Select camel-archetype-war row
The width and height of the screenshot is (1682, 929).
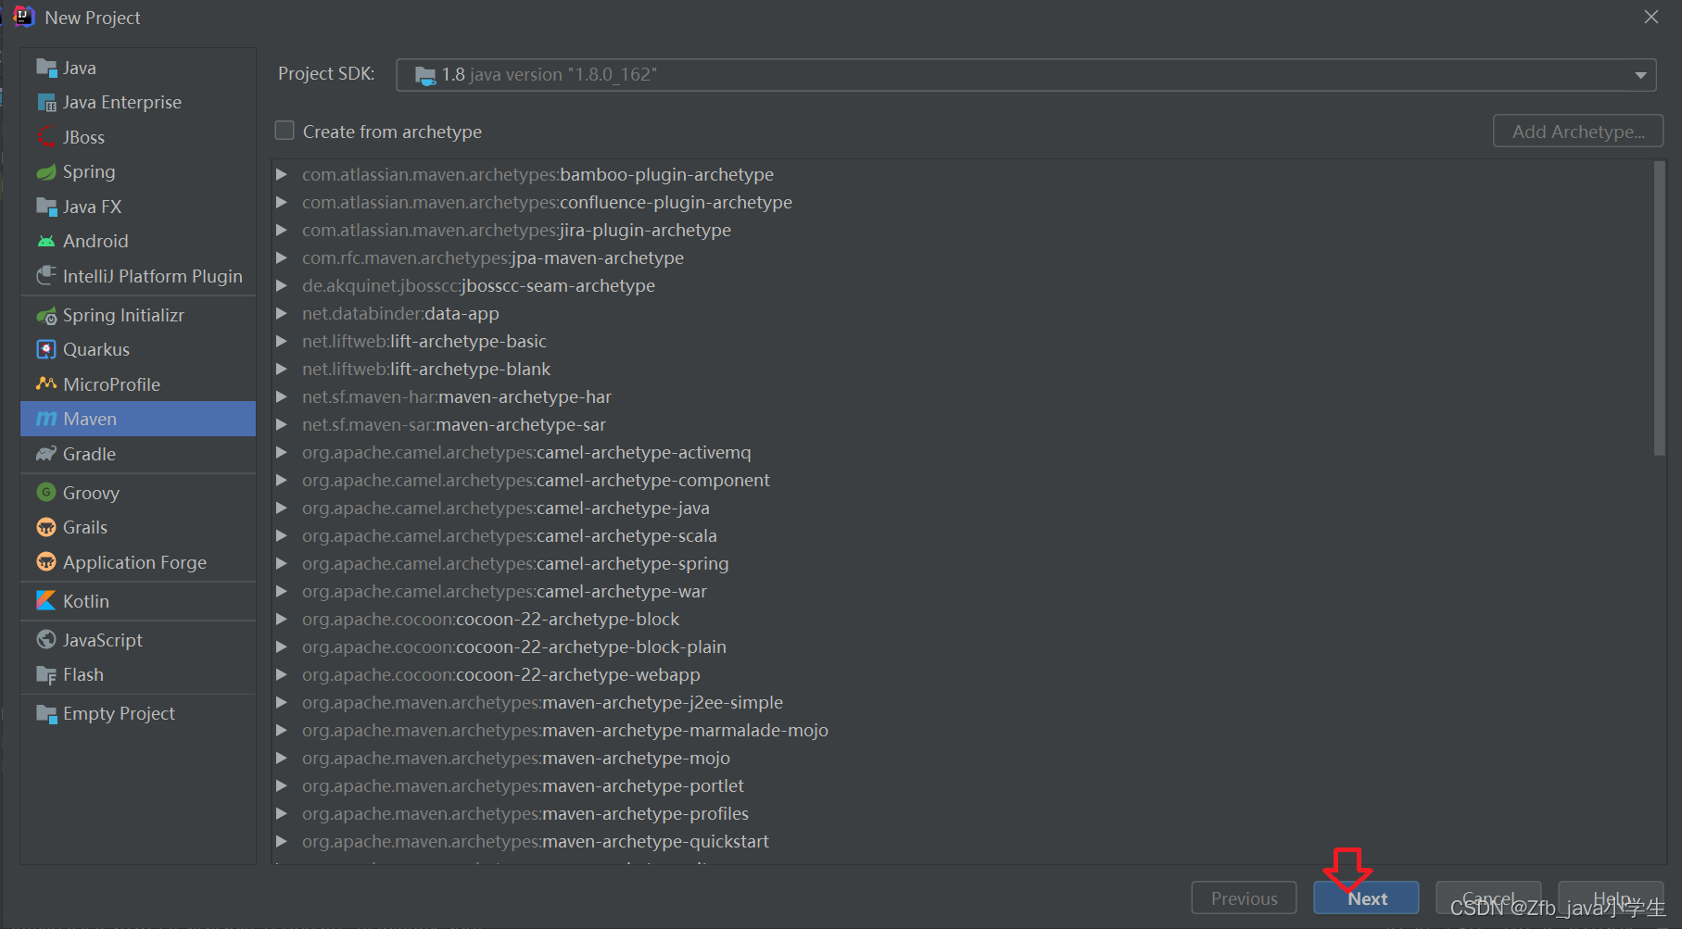click(x=962, y=591)
